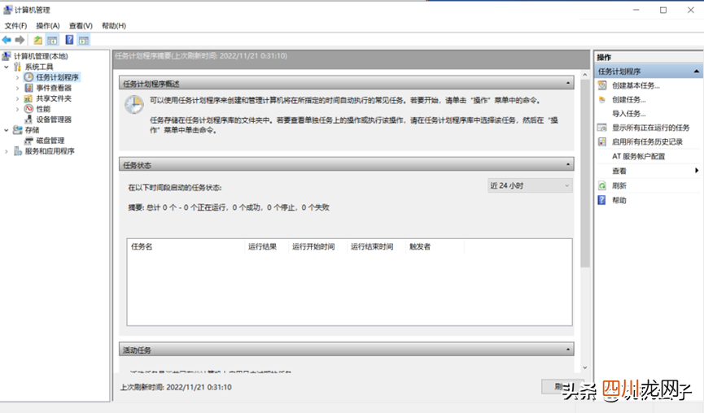Click the 磁盘管理 icon in tree
The width and height of the screenshot is (704, 413).
coord(28,141)
